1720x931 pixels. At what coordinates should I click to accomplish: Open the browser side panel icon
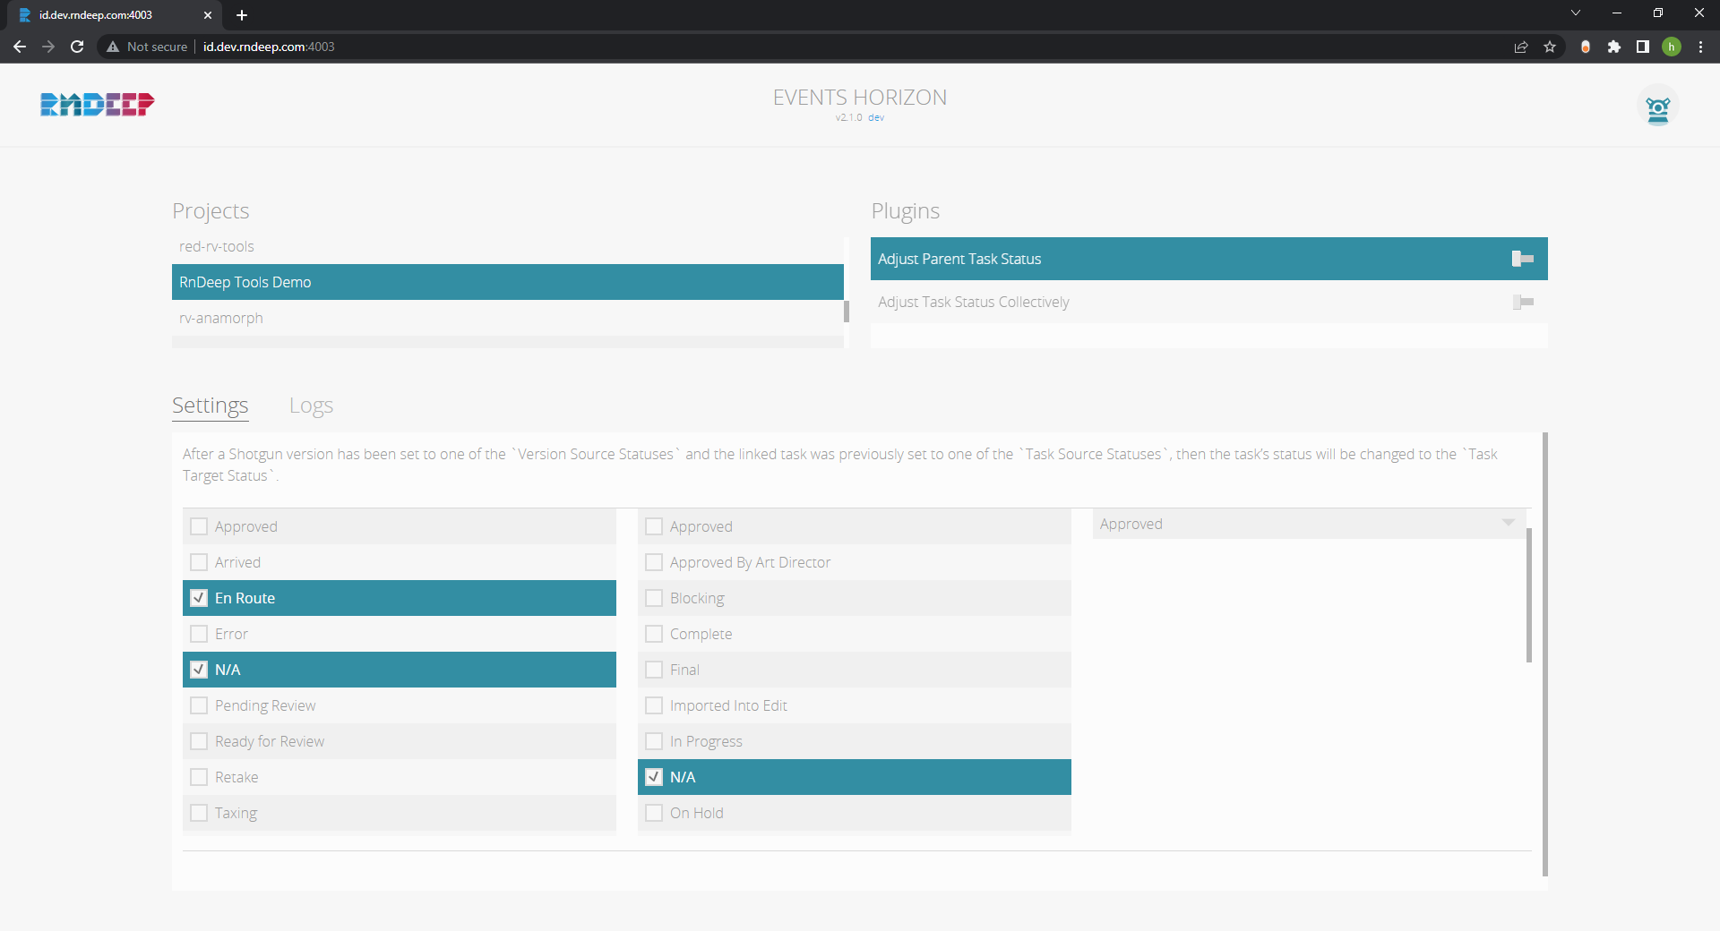pos(1643,47)
